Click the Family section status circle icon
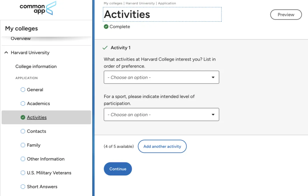Screen dimensions: 308x196 (23, 145)
